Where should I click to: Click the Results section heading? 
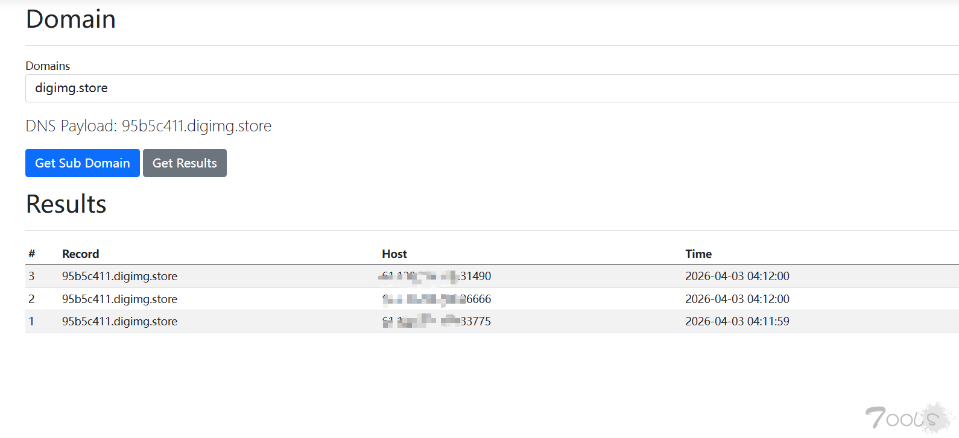(66, 204)
